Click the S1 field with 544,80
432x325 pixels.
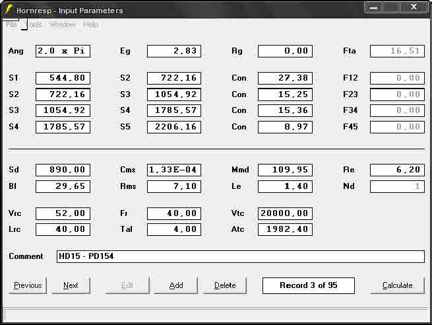pyautogui.click(x=63, y=78)
